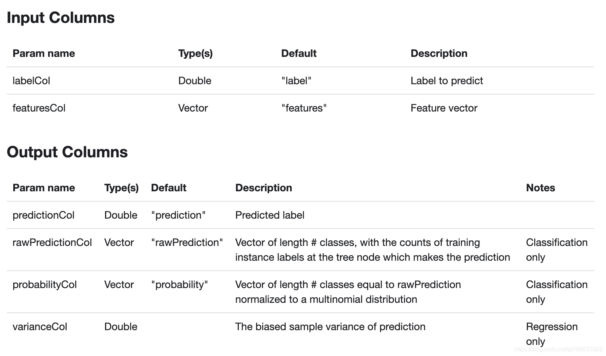The width and height of the screenshot is (606, 356).
Task: Click Notes column header
Action: 540,188
